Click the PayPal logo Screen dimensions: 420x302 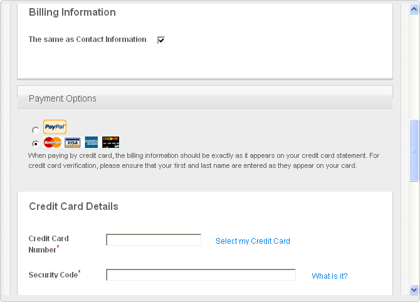pyautogui.click(x=55, y=127)
